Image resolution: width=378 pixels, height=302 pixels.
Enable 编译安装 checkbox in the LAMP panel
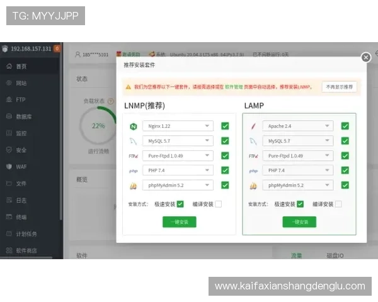click(x=338, y=204)
